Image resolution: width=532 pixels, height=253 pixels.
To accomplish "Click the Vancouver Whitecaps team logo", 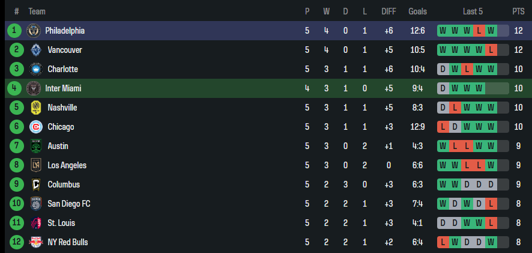I will point(35,50).
